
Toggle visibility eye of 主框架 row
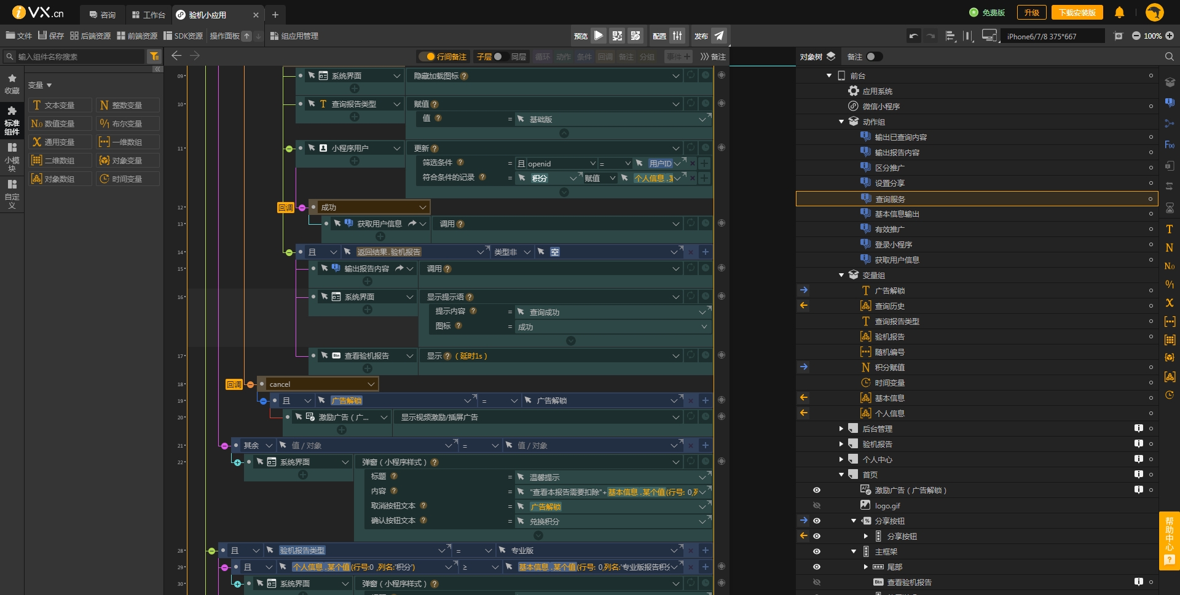point(817,551)
